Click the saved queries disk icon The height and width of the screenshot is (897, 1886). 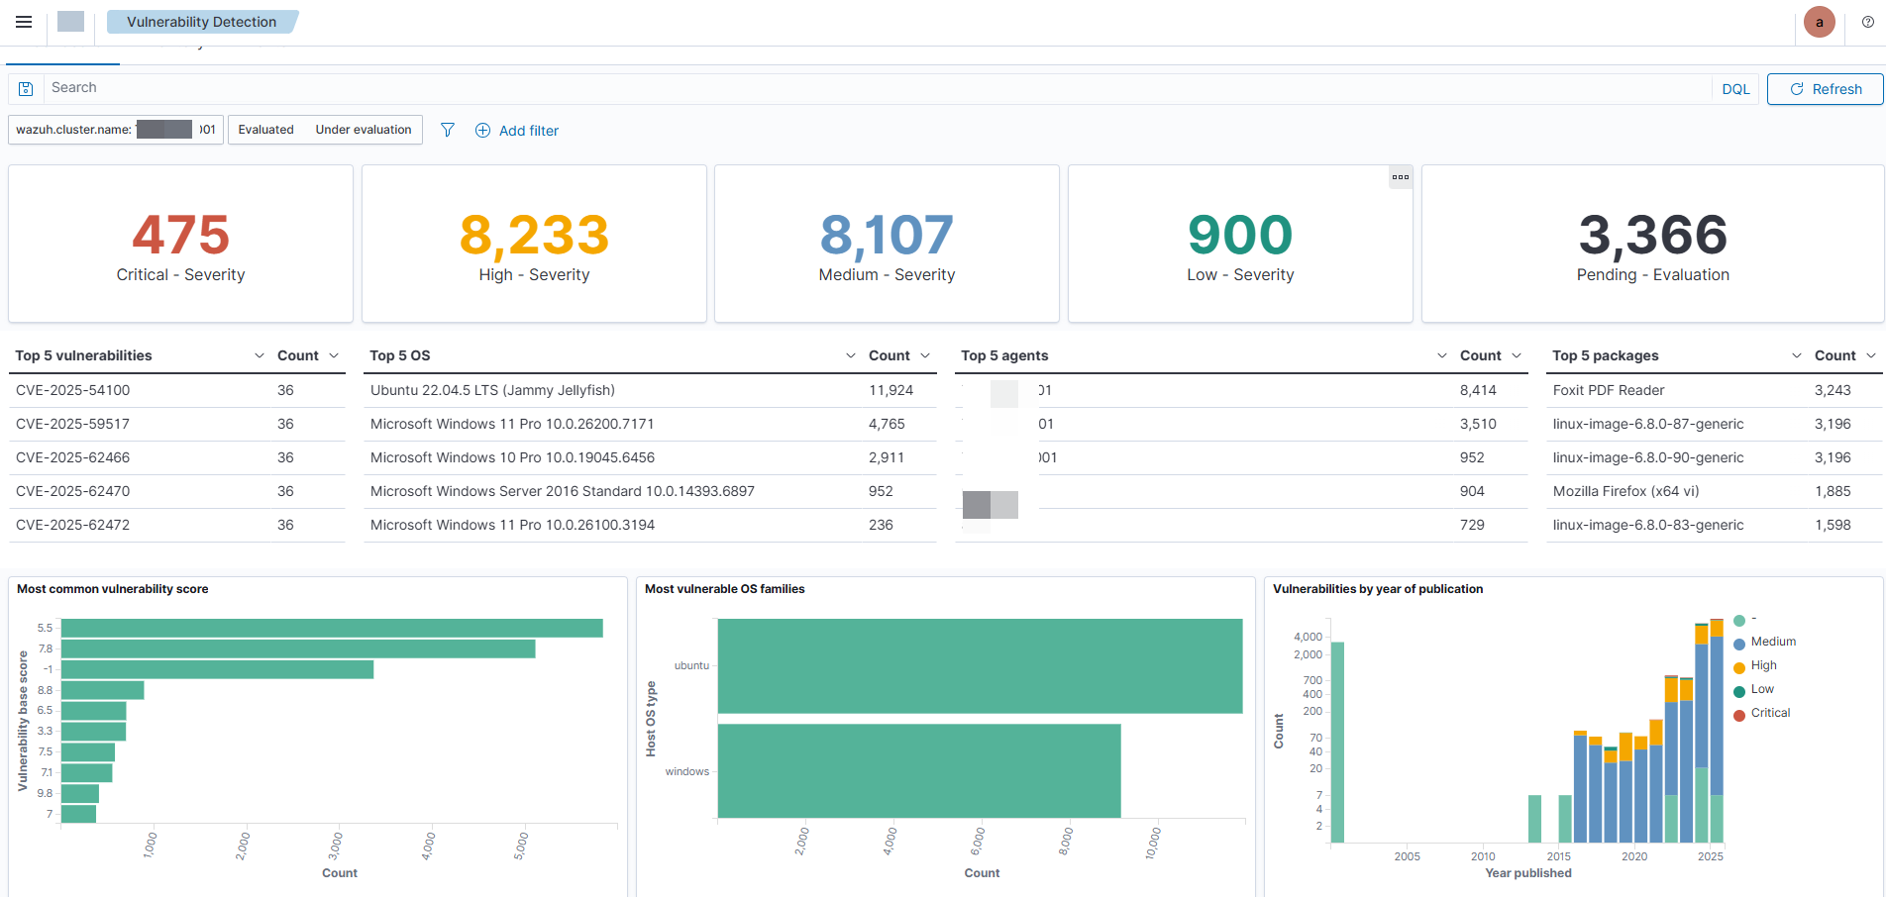(x=27, y=89)
